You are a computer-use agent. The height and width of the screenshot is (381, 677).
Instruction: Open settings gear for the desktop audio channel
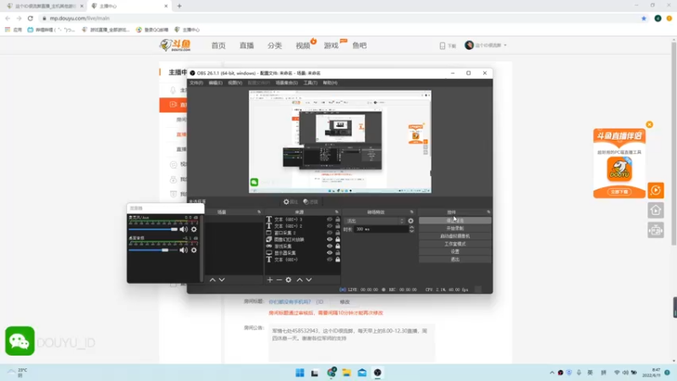(194, 250)
